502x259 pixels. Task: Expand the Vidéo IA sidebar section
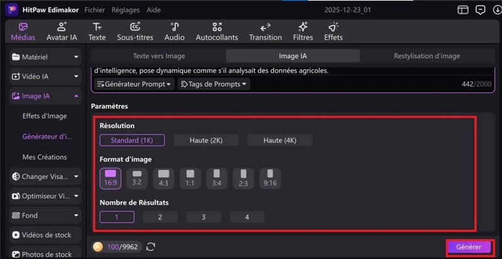pos(45,76)
